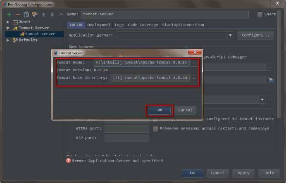286x183 pixels.
Task: Switch to the Server tab
Action: (x=76, y=24)
